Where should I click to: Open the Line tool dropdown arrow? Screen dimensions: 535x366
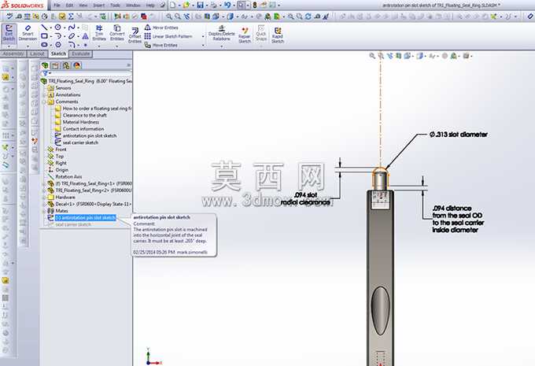click(51, 28)
